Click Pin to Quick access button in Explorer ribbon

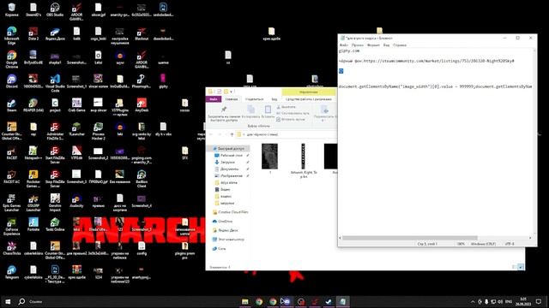pos(224,114)
